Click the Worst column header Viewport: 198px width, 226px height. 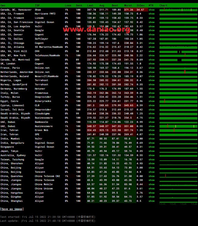point(128,5)
